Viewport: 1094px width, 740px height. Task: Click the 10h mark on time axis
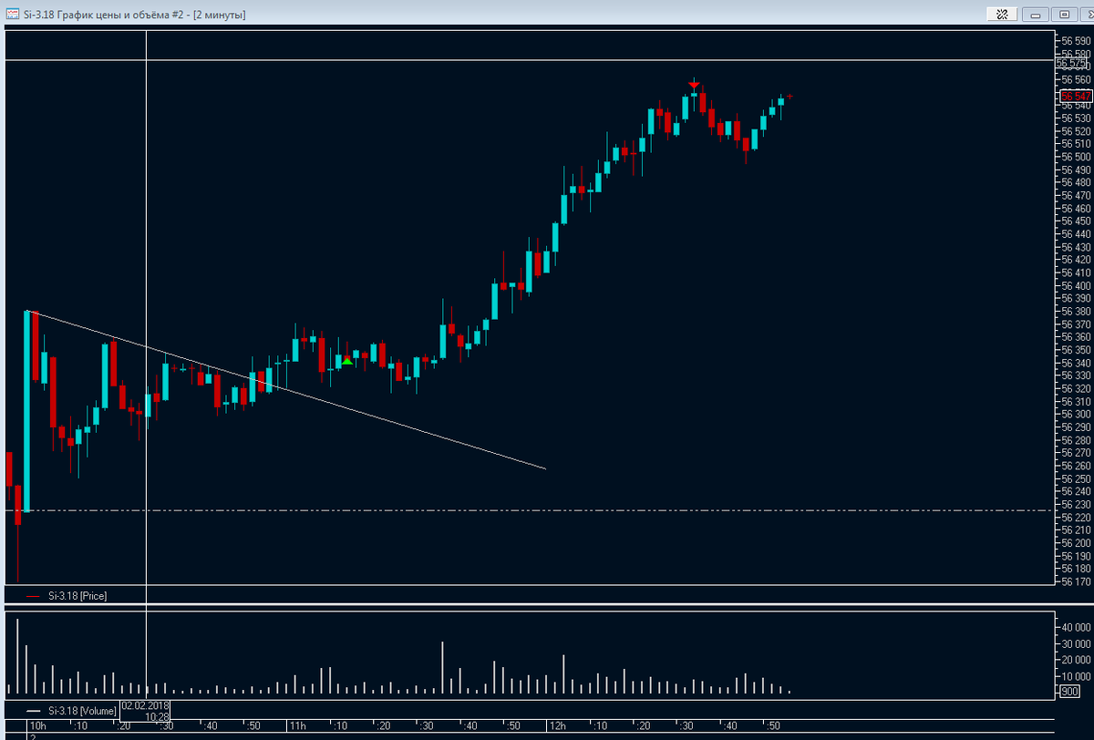[x=38, y=726]
